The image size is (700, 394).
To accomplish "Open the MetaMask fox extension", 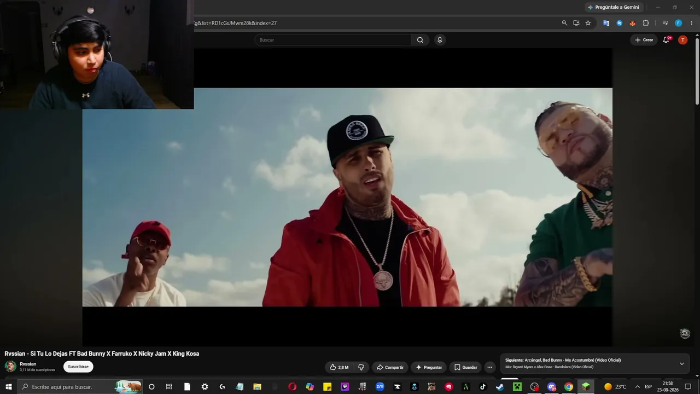I will click(x=632, y=23).
